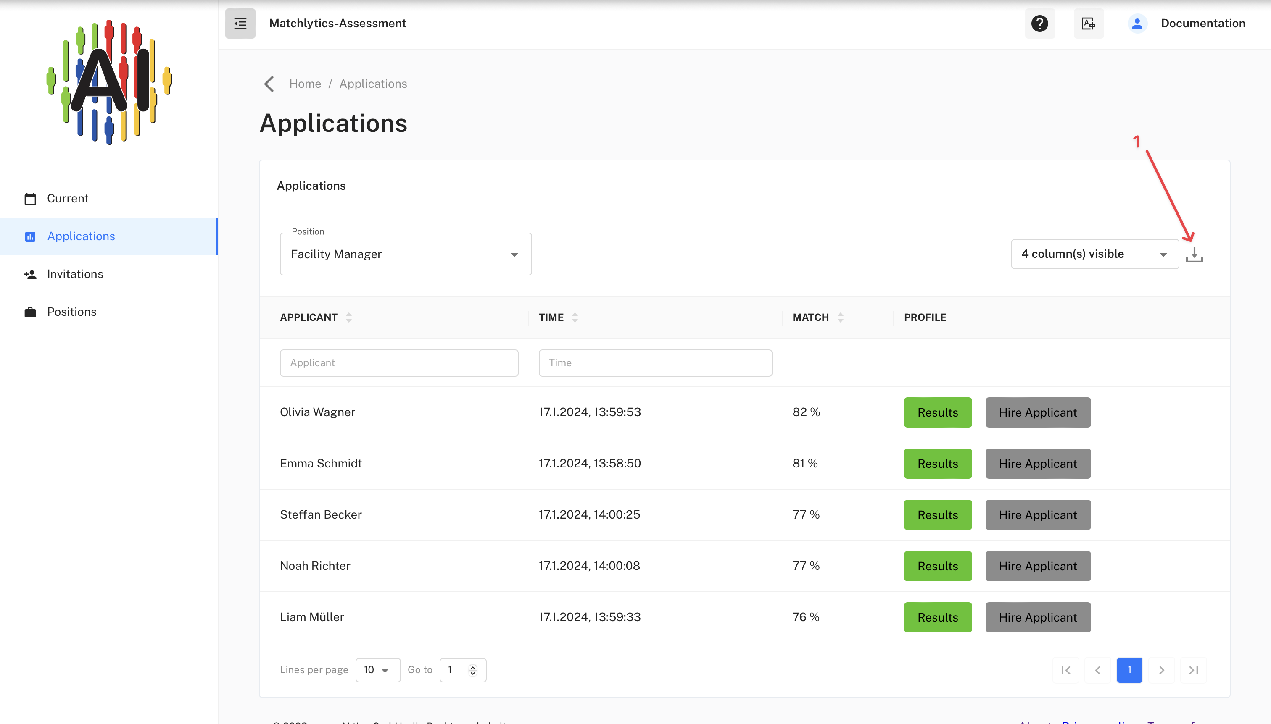The image size is (1271, 724).
Task: Hire Applicant Olivia Wagner
Action: click(x=1038, y=412)
